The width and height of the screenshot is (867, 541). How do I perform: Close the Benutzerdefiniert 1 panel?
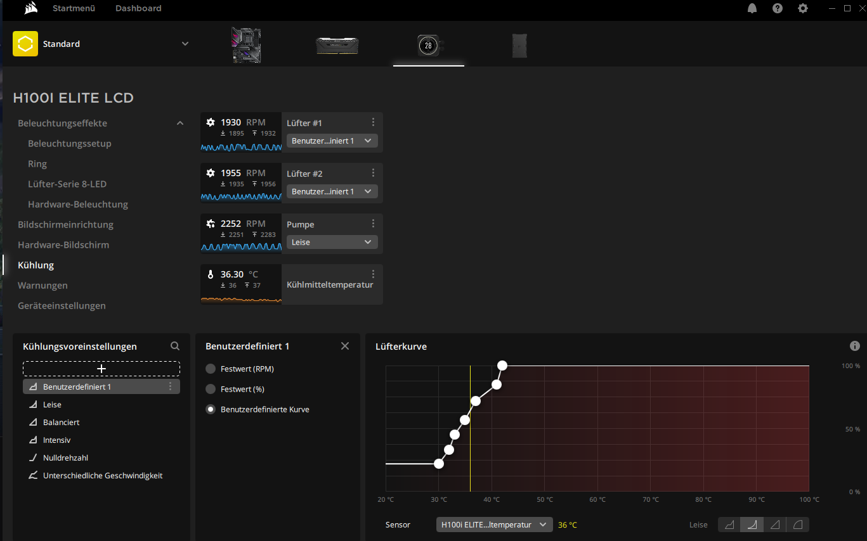[x=345, y=346]
